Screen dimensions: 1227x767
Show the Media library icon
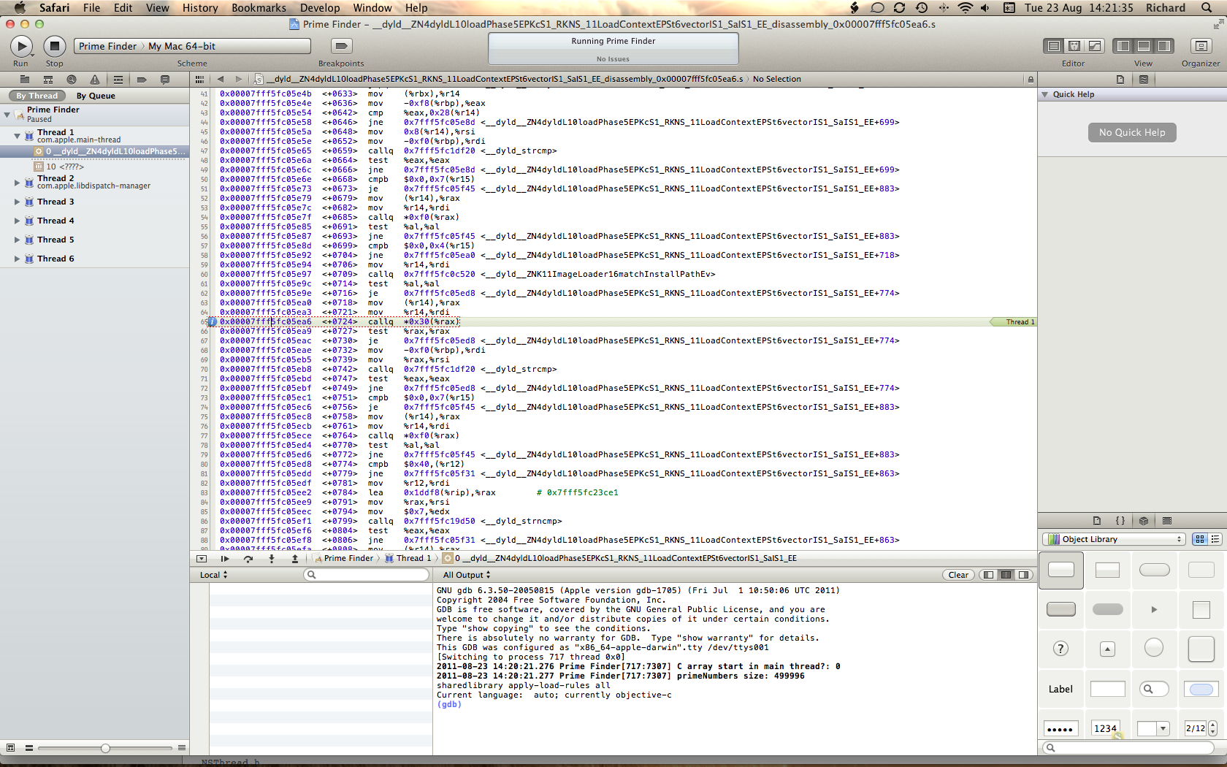click(1167, 521)
